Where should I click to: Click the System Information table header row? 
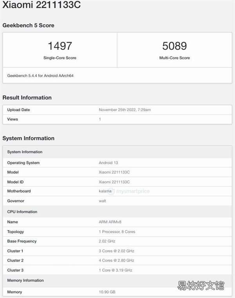pyautogui.click(x=117, y=152)
